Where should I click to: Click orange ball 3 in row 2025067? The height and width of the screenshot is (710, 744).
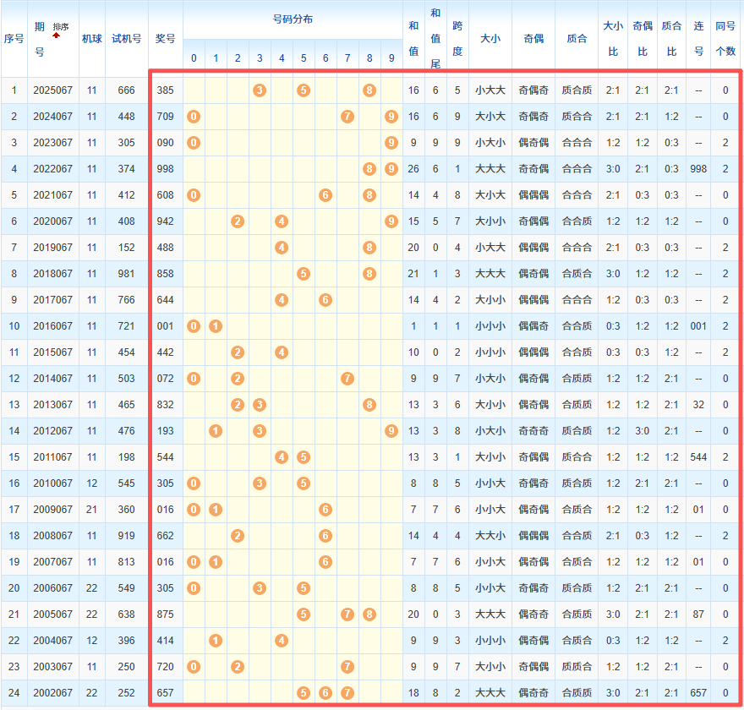[260, 90]
